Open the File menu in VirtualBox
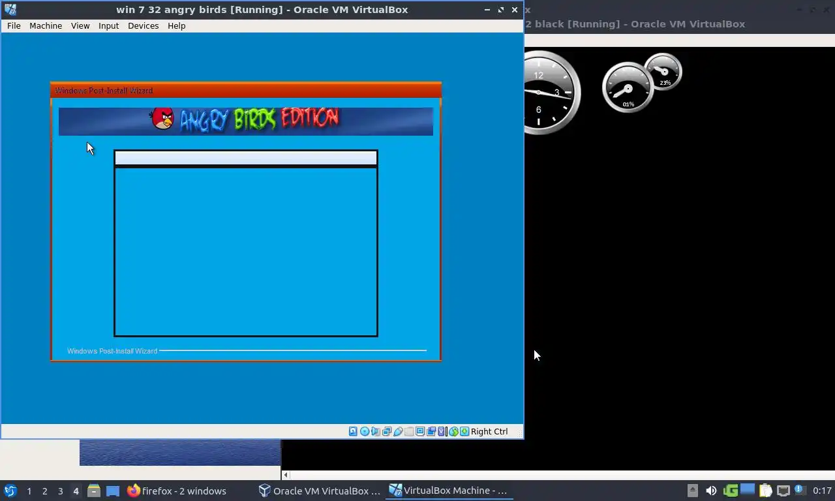 click(x=14, y=25)
